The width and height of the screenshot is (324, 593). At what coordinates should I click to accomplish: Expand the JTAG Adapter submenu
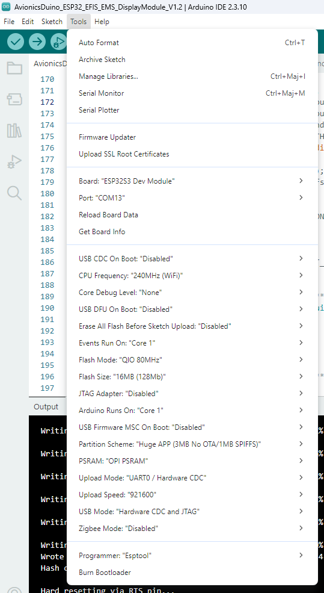pos(192,394)
